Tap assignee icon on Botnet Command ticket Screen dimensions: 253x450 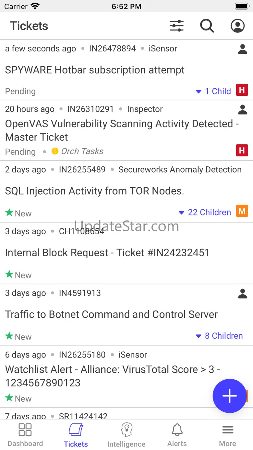(243, 294)
